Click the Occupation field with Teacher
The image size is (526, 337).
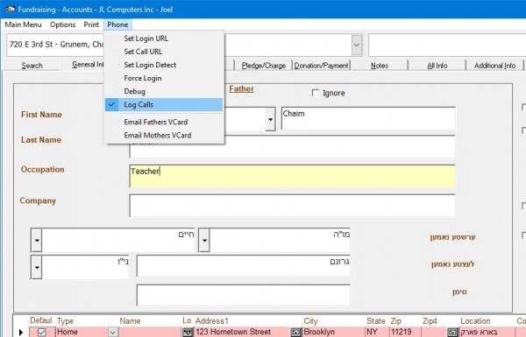(x=292, y=176)
